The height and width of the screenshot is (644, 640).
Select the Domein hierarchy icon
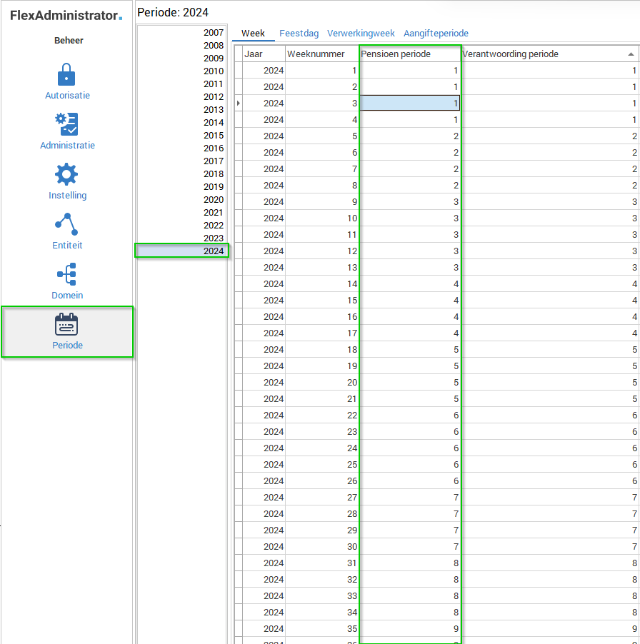[x=66, y=274]
